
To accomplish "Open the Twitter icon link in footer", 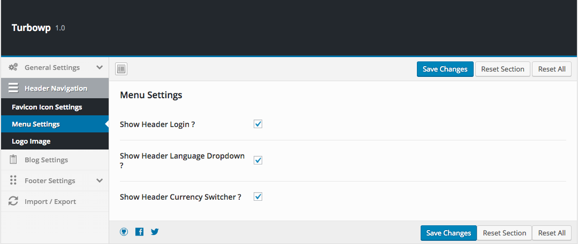I will tap(155, 232).
